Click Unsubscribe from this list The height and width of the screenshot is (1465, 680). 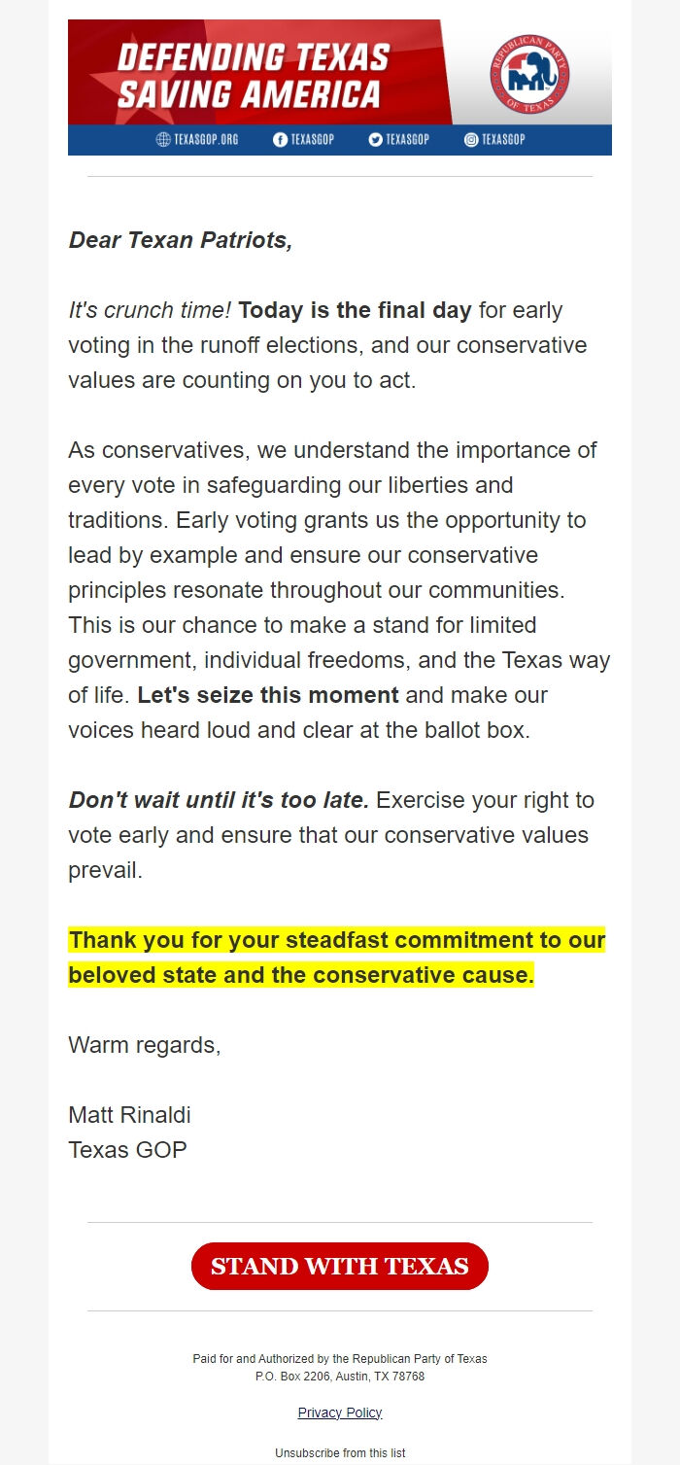[340, 1453]
